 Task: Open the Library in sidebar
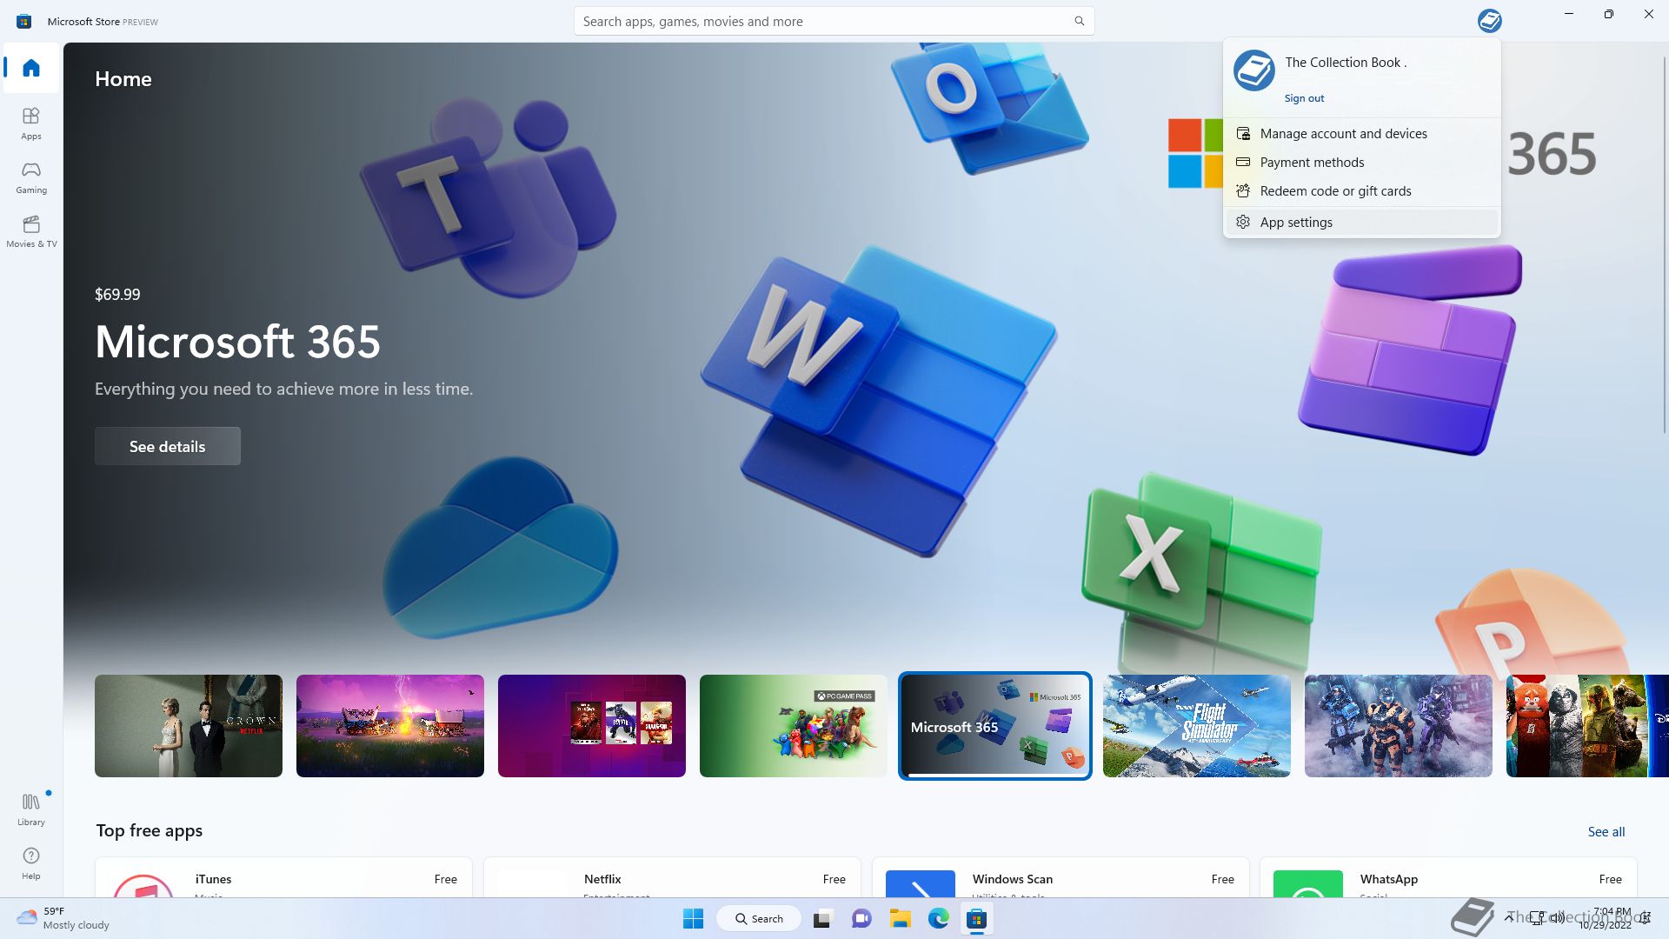click(31, 809)
